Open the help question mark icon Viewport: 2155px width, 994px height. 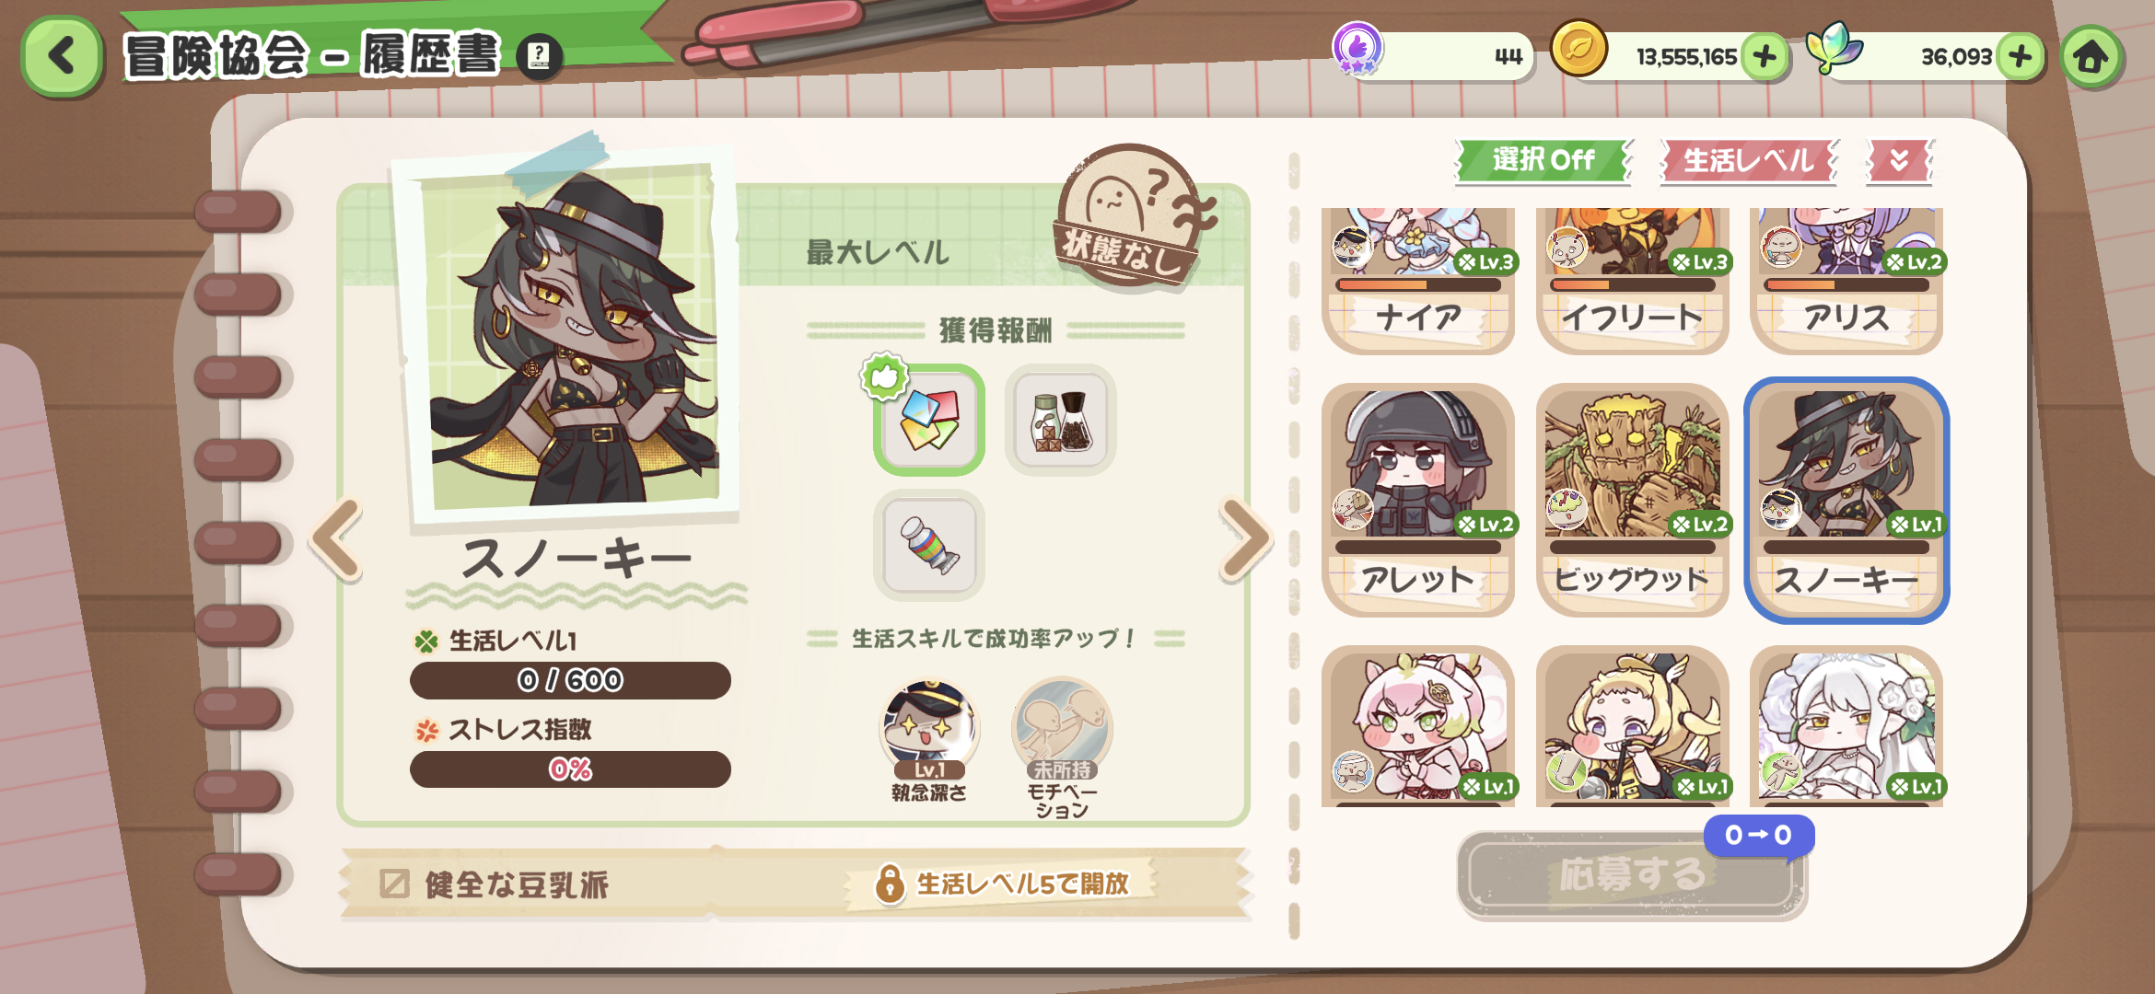(x=540, y=57)
